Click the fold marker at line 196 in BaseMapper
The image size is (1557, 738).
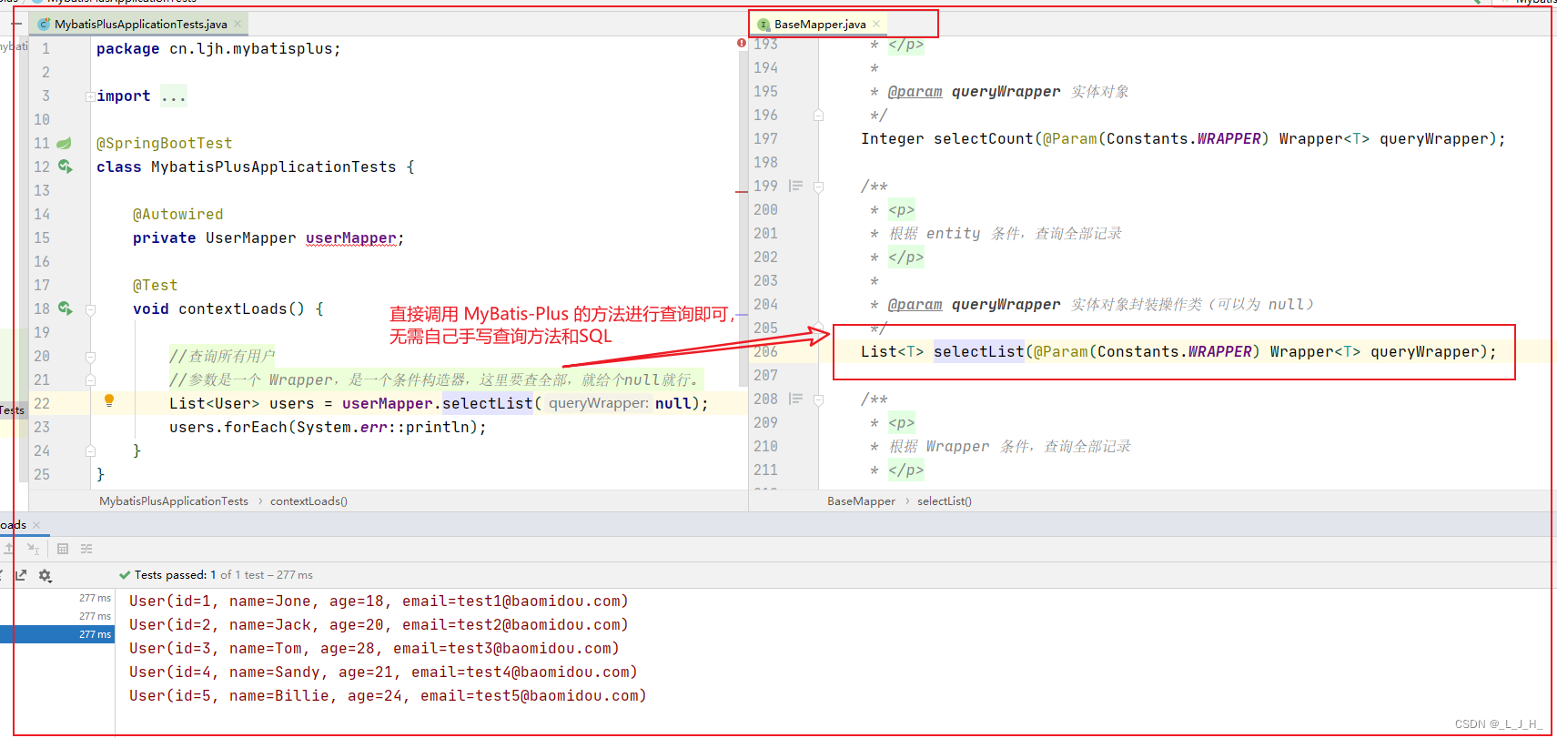(818, 116)
